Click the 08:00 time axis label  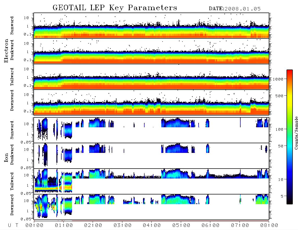(269, 225)
